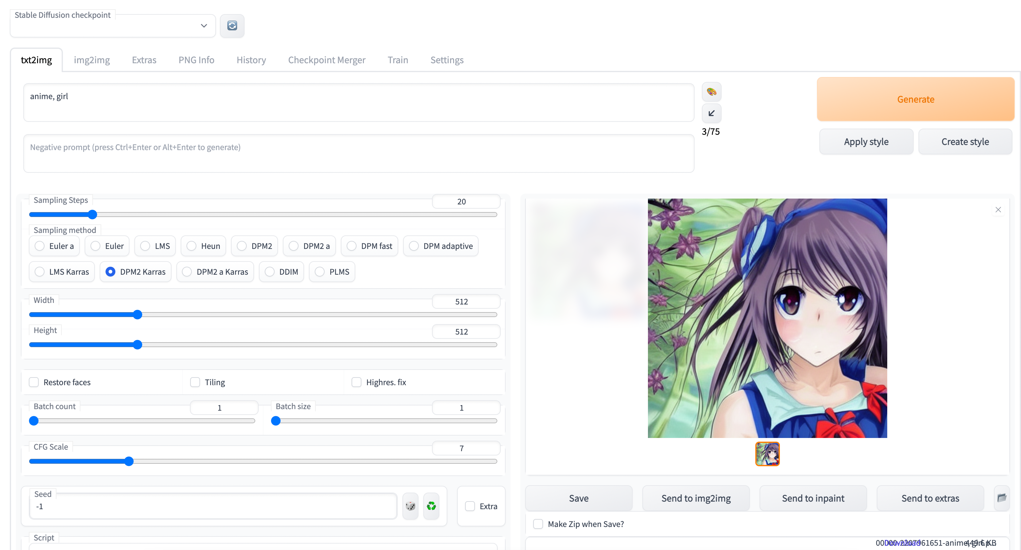Tick the Extra seed options checkbox
The image size is (1021, 550).
tap(470, 506)
